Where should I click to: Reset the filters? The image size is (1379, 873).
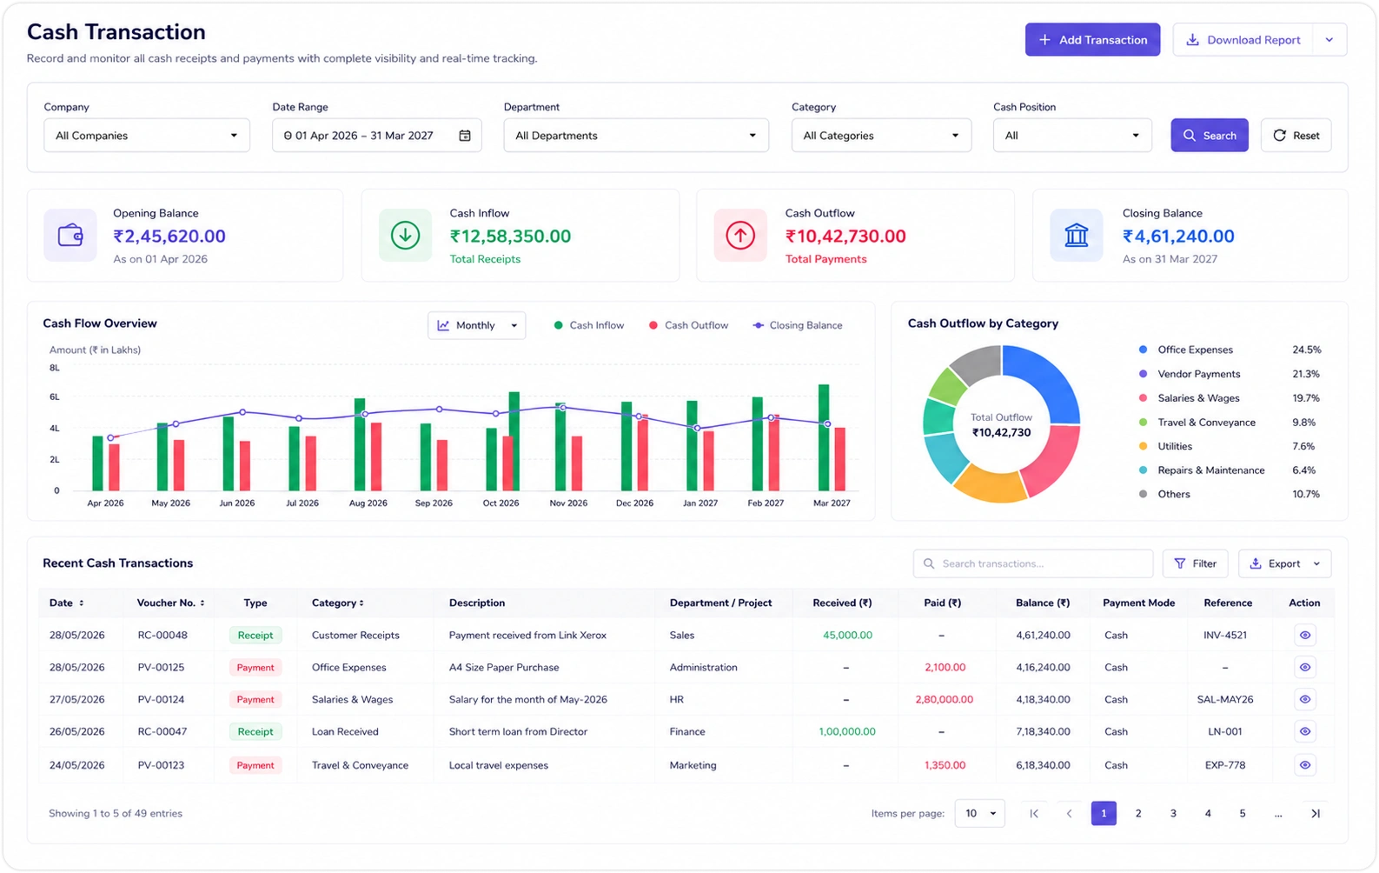(x=1296, y=136)
